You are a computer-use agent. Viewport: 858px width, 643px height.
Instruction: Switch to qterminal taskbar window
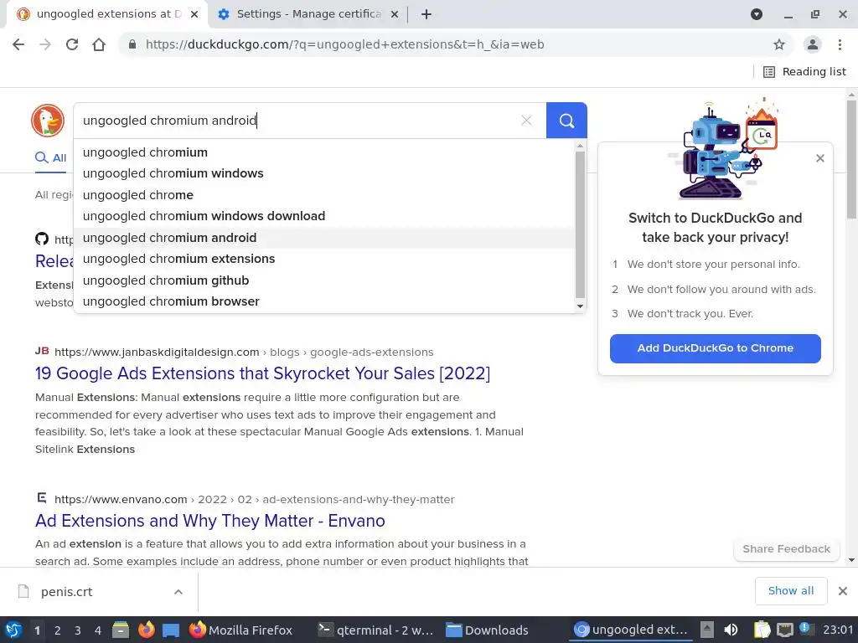pyautogui.click(x=375, y=630)
